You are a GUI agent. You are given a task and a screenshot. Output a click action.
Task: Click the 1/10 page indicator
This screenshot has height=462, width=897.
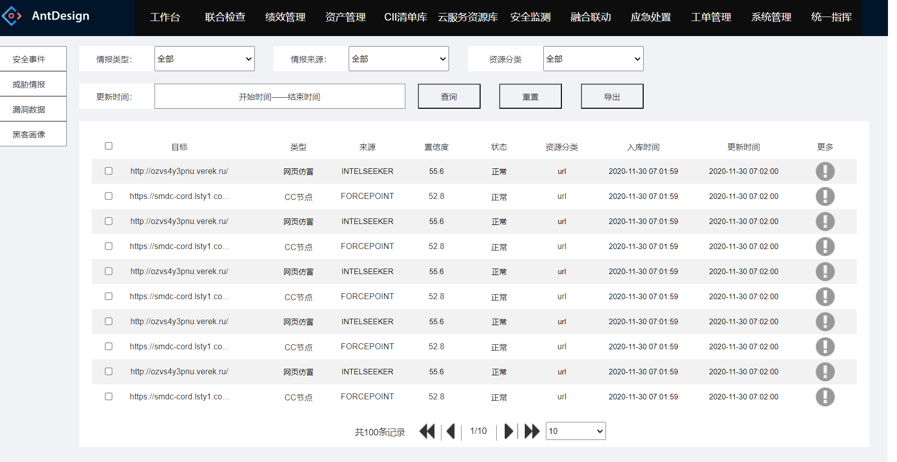click(x=478, y=431)
